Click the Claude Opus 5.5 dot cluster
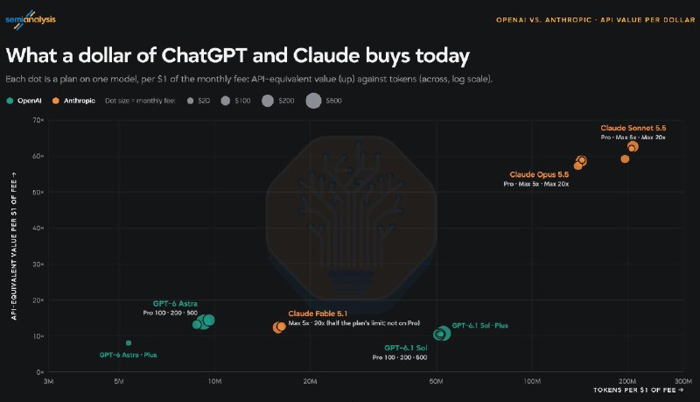The height and width of the screenshot is (402, 700). coord(580,163)
